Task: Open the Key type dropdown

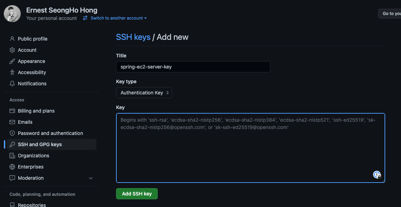Action: coord(144,93)
